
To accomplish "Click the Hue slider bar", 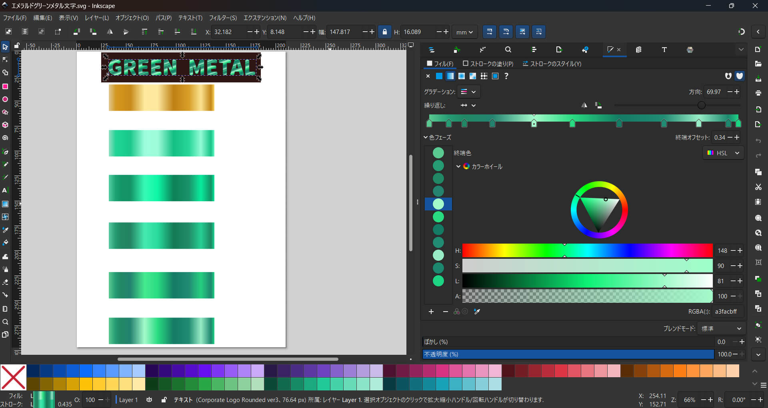I will pos(587,250).
